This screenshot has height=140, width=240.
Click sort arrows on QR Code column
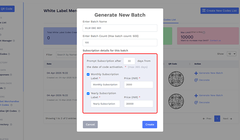pyautogui.click(x=190, y=64)
